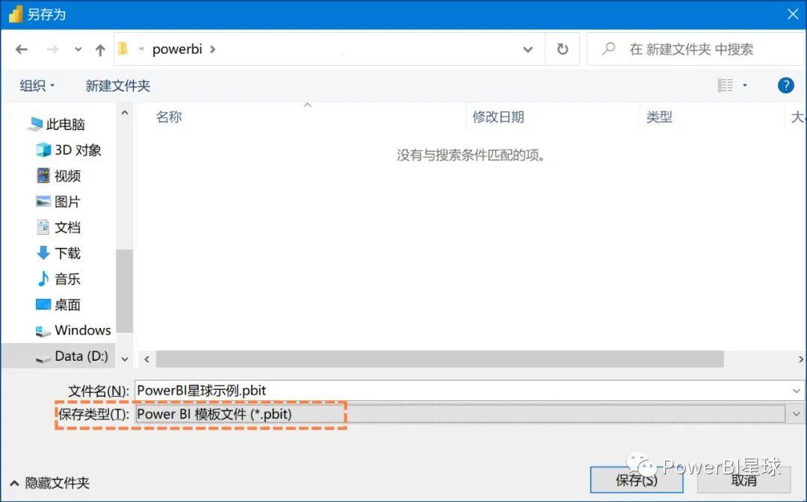Expand the 文件名 recent names dropdown
807x502 pixels.
pyautogui.click(x=797, y=390)
